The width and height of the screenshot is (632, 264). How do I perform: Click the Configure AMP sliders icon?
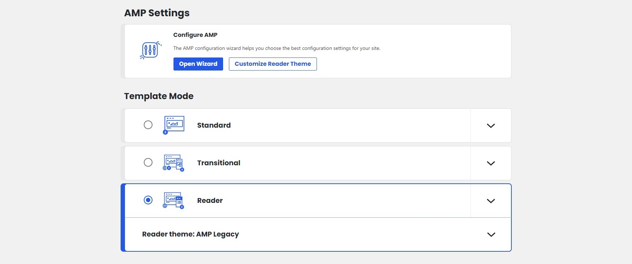click(150, 50)
